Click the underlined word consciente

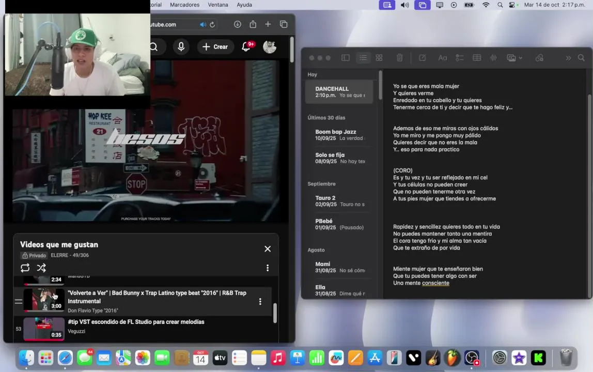click(x=435, y=283)
